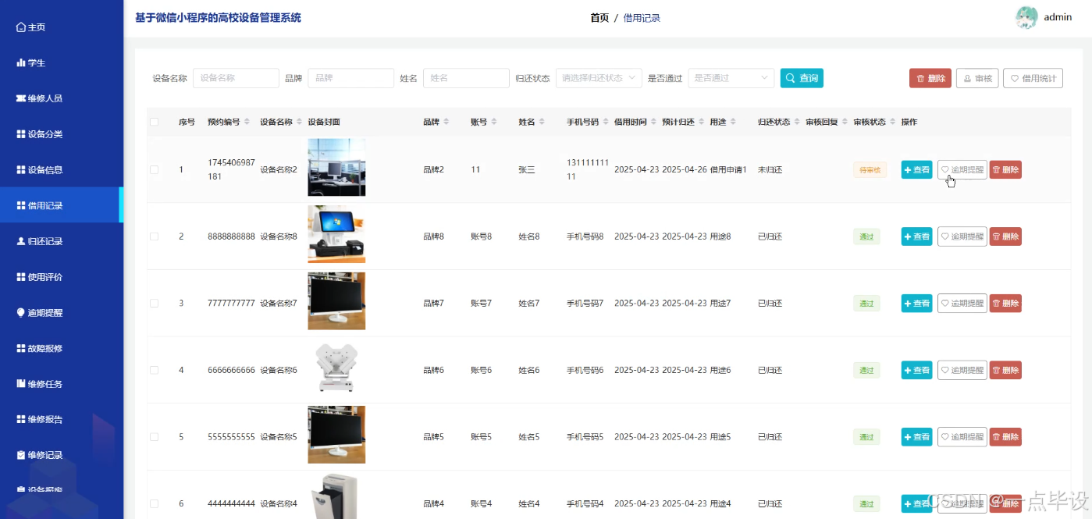Click 借用记录 in the breadcrumb
1092x519 pixels.
[642, 17]
